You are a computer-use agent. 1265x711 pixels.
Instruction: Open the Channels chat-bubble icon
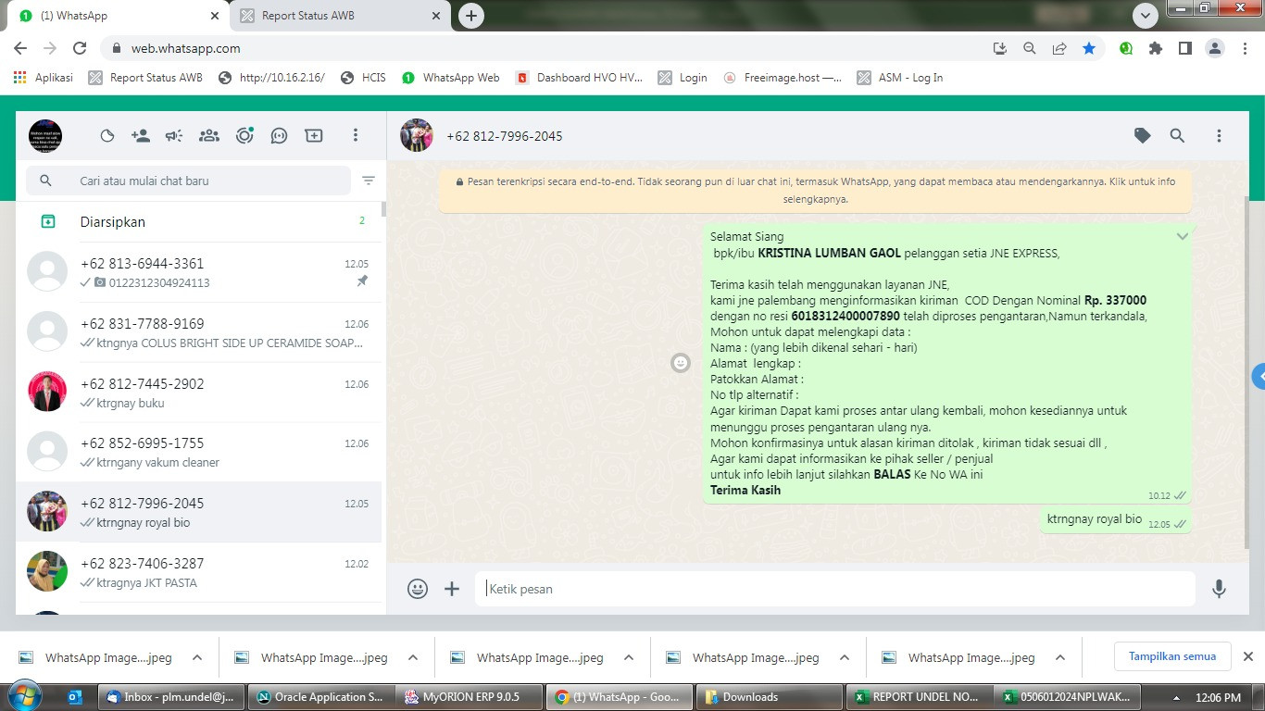point(279,136)
